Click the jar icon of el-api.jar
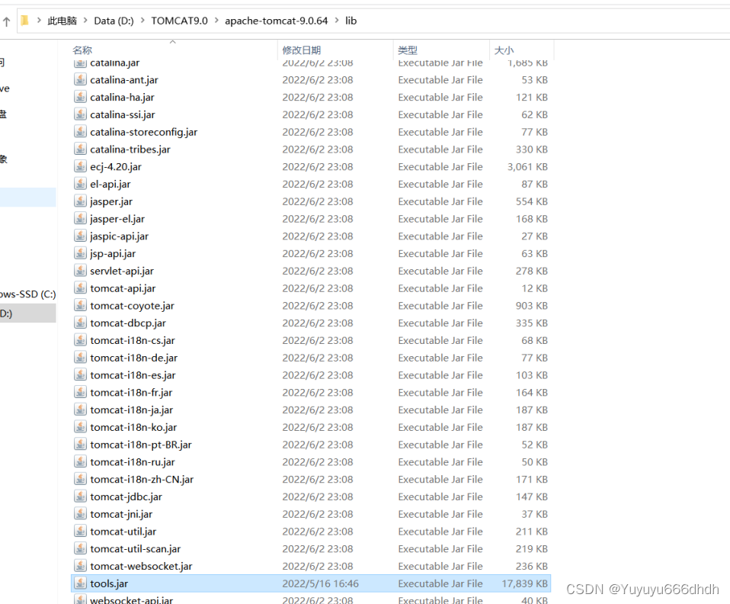 tap(80, 184)
